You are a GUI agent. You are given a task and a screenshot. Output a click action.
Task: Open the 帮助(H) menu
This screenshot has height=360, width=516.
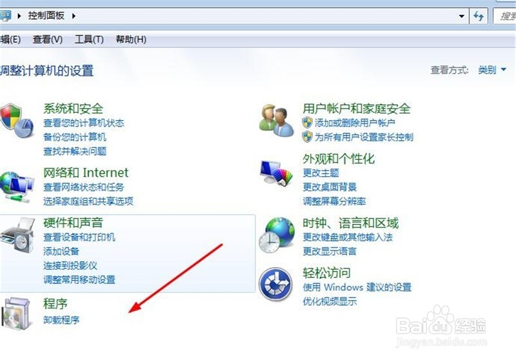[131, 39]
